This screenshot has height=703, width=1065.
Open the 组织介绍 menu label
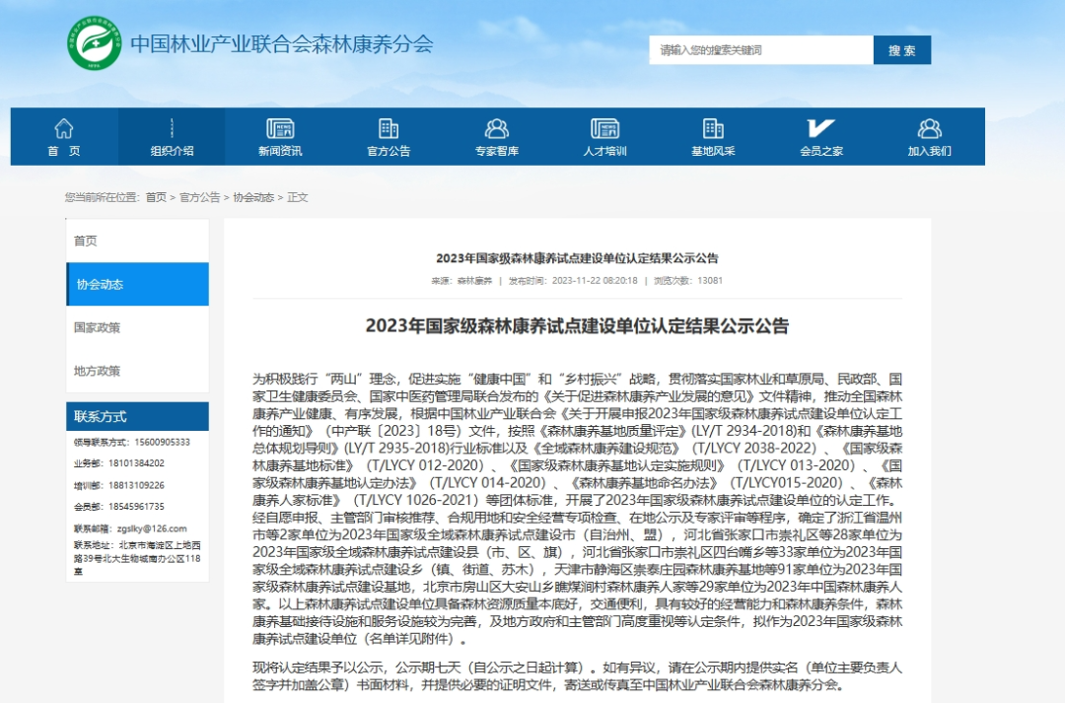[x=172, y=151]
